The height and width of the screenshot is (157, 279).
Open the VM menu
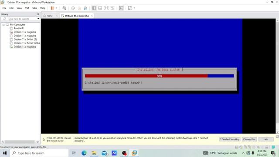pos(27,8)
